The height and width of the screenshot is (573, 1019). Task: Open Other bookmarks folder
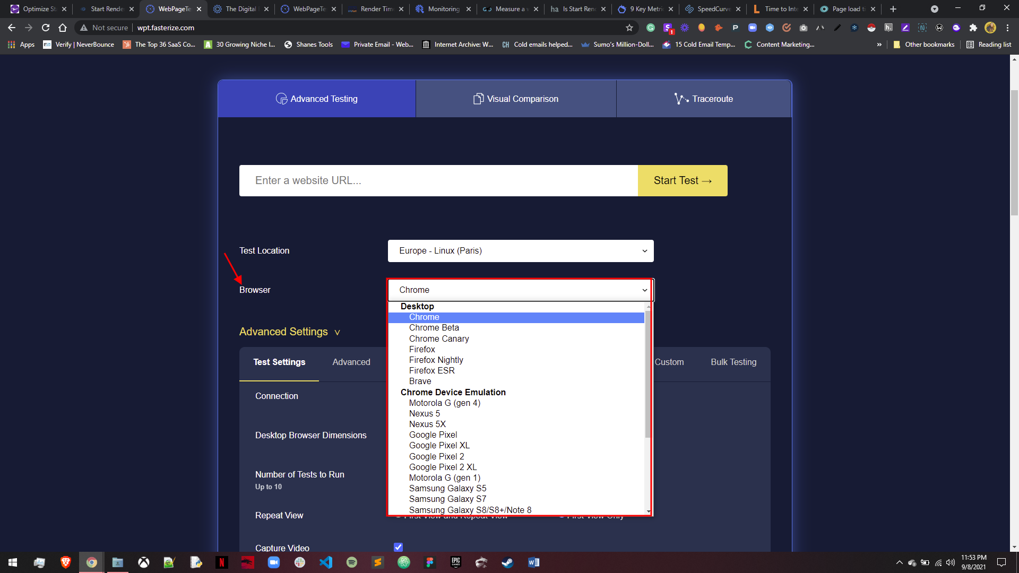923,45
